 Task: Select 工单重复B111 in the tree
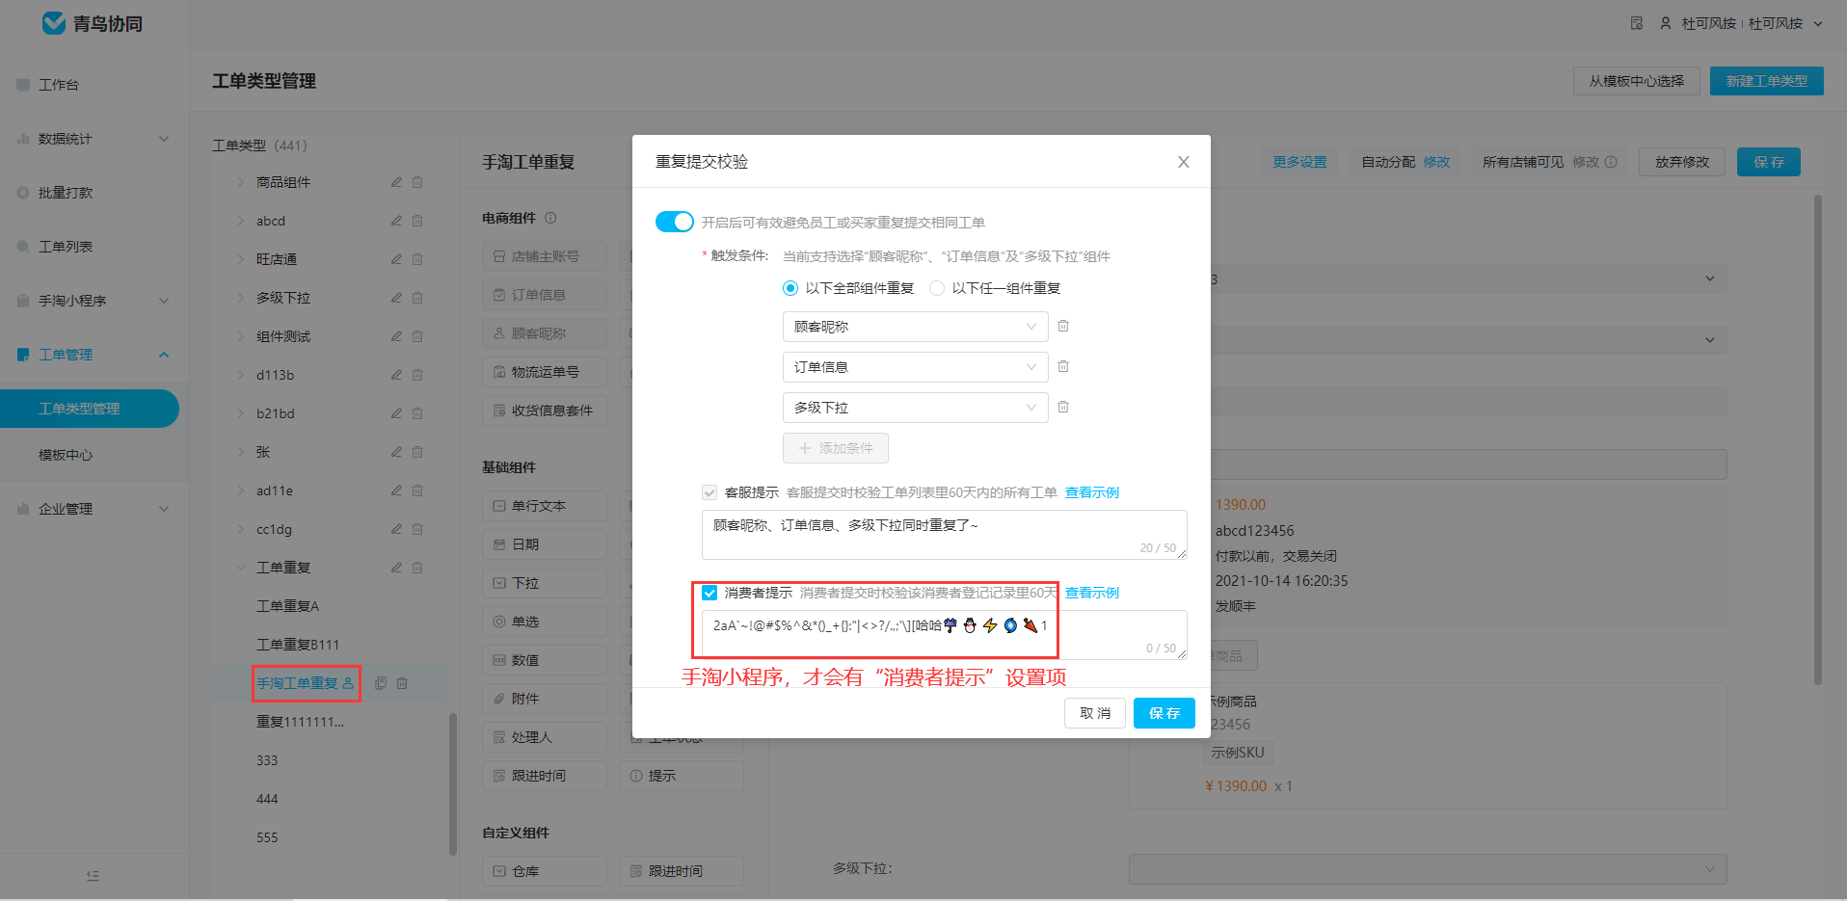click(298, 645)
